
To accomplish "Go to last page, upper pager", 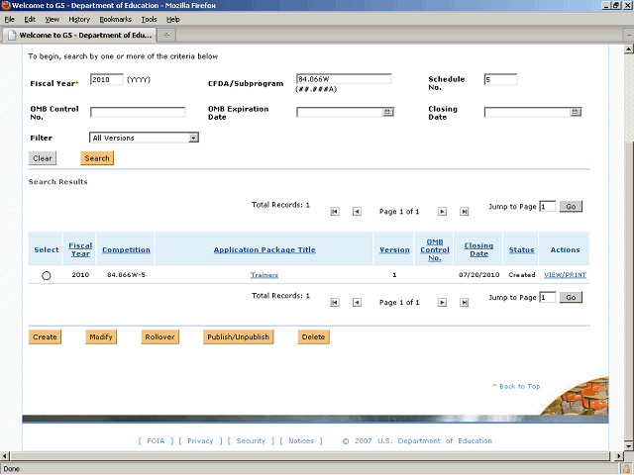I will (x=465, y=211).
